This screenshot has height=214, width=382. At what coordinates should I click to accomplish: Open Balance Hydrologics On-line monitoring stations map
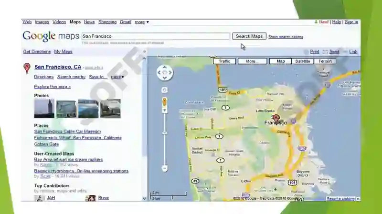pyautogui.click(x=81, y=171)
